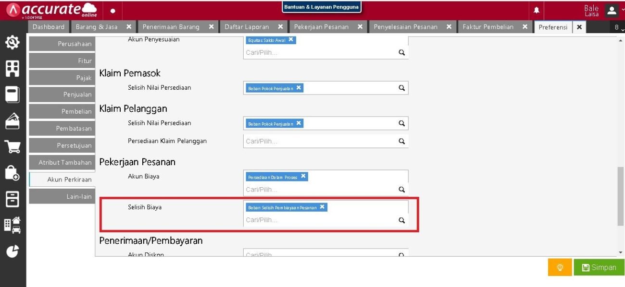Open the settings gear in left sidebar

(x=12, y=43)
